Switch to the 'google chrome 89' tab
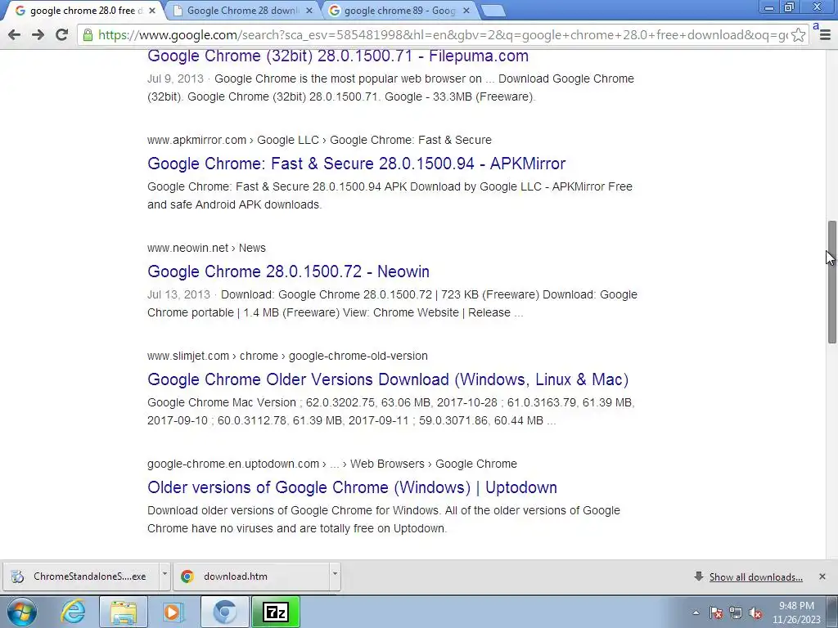 point(399,11)
